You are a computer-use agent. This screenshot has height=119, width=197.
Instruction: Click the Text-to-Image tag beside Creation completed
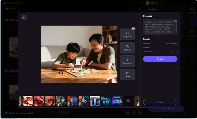64,113
